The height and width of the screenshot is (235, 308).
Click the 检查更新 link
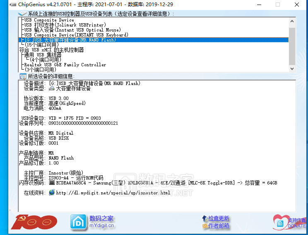pos(219,218)
